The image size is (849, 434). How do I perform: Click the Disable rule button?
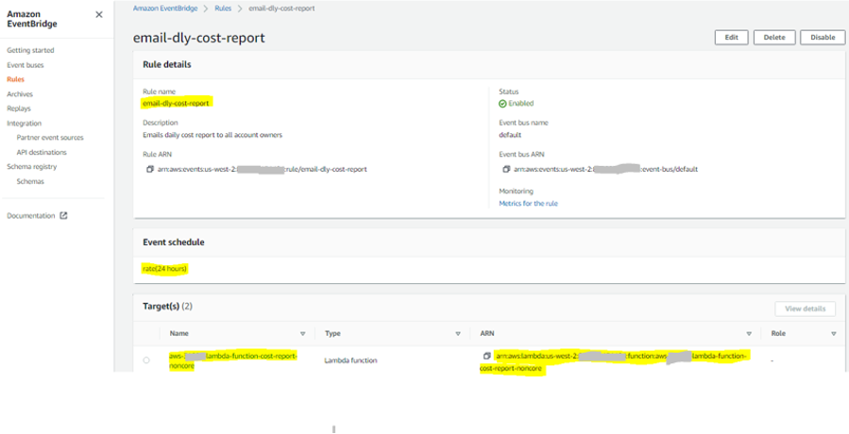pyautogui.click(x=823, y=38)
